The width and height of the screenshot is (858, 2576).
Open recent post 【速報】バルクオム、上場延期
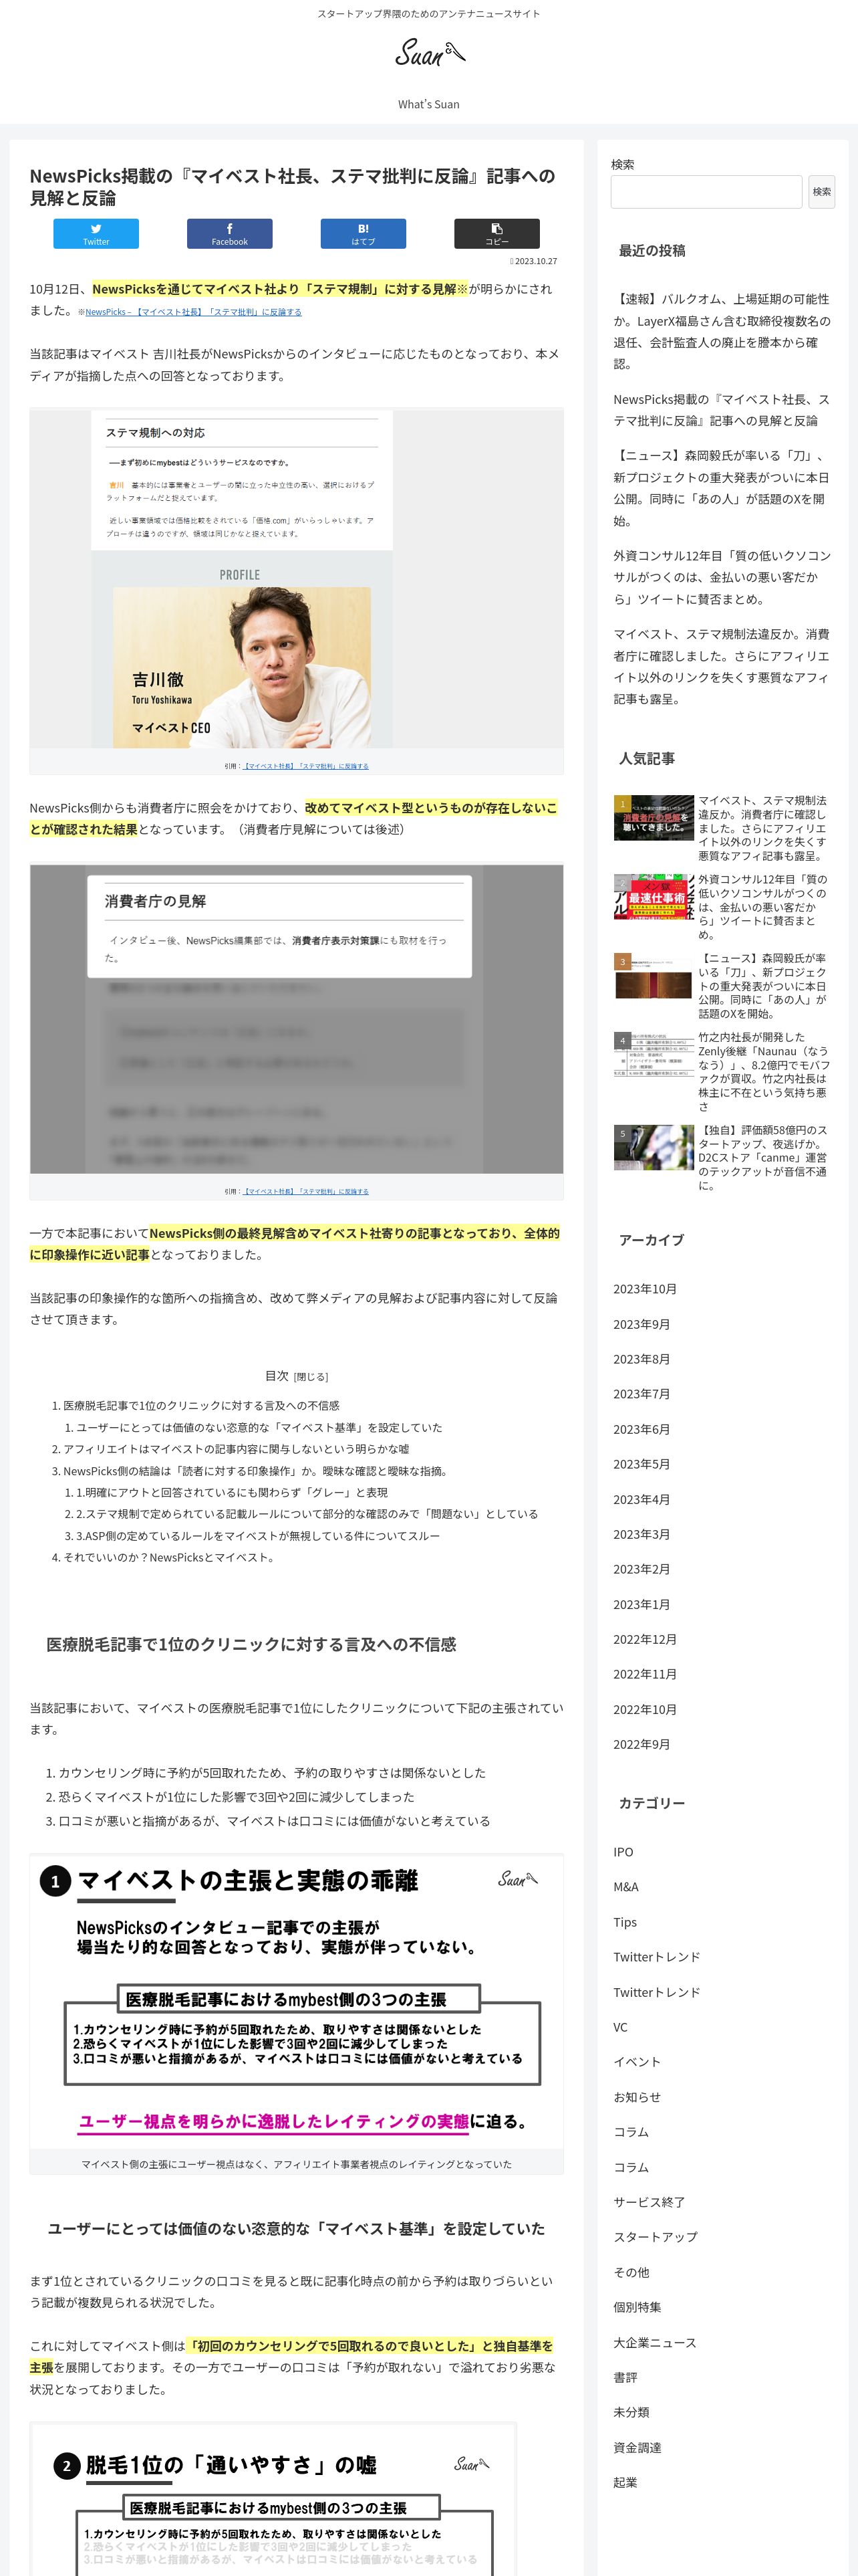[x=721, y=331]
